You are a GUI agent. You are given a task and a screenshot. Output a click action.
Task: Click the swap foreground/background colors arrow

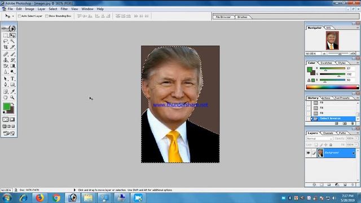13,104
